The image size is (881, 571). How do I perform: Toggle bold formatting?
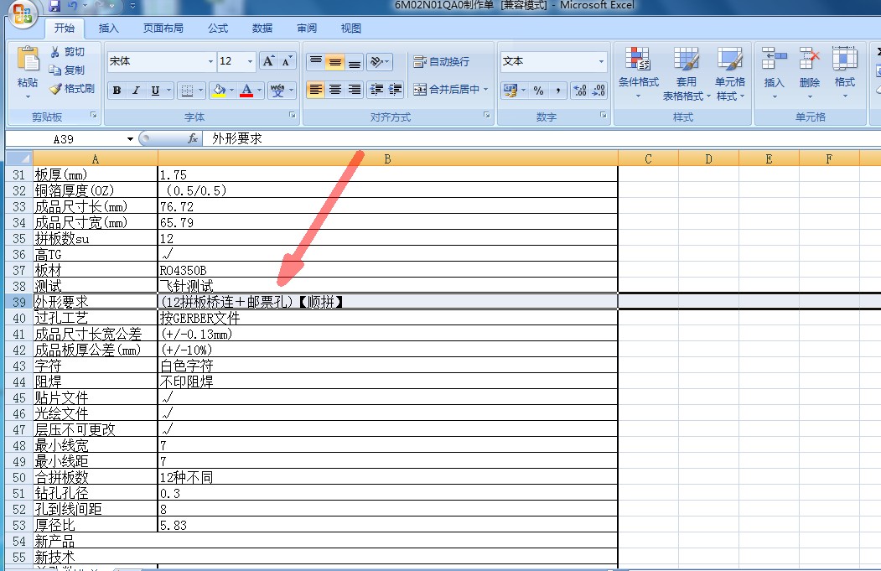[117, 90]
